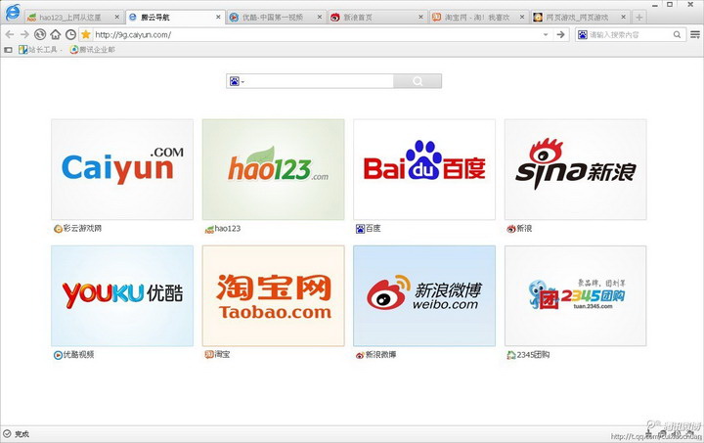Open the 站长工具 bookmark folder
The height and width of the screenshot is (443, 704).
point(38,50)
